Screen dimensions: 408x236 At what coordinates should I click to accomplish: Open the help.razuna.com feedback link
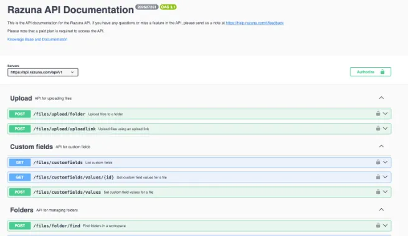[255, 23]
